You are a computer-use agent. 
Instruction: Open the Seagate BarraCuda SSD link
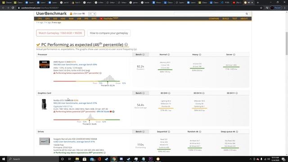pos(75,139)
